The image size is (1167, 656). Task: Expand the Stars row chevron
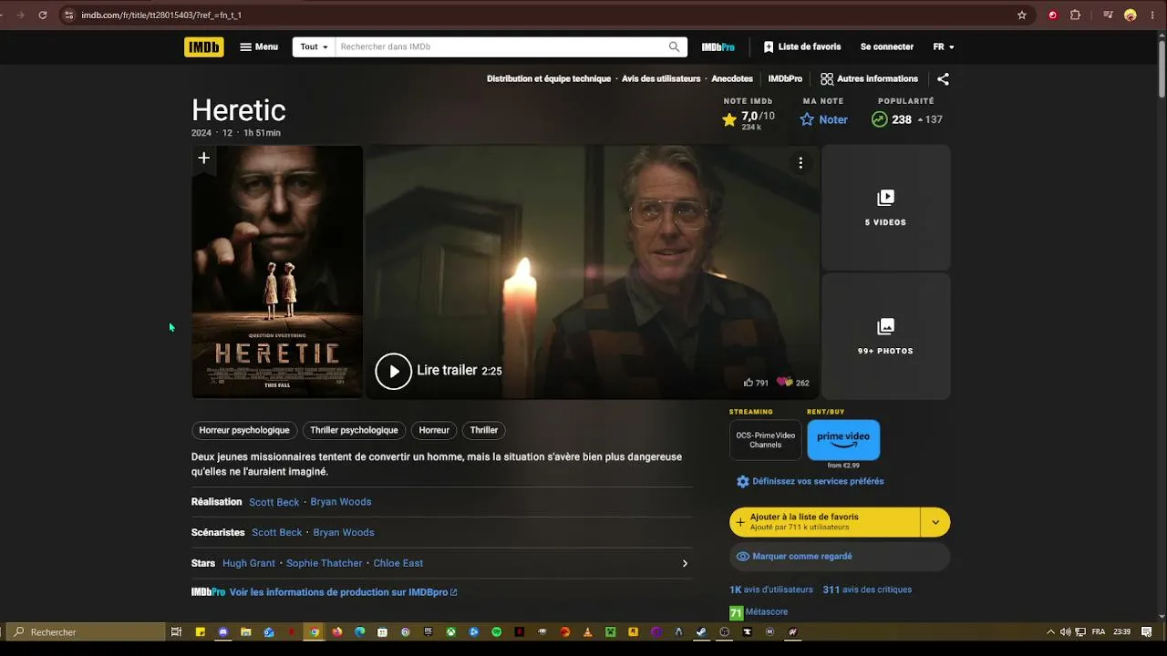click(685, 563)
